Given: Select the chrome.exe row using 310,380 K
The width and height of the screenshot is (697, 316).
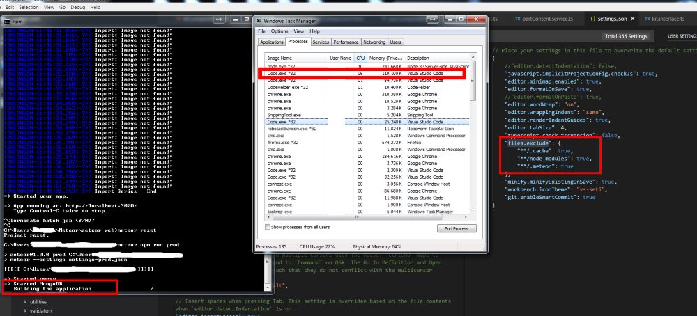Looking at the screenshot, I should point(367,94).
